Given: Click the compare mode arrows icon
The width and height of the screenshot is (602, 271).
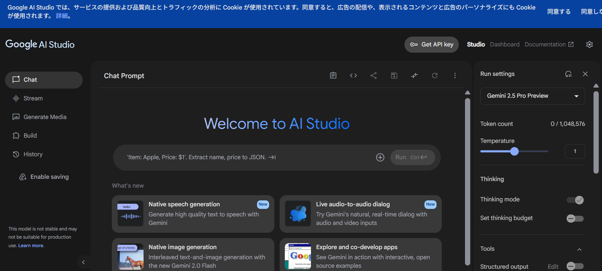Looking at the screenshot, I should [x=414, y=76].
